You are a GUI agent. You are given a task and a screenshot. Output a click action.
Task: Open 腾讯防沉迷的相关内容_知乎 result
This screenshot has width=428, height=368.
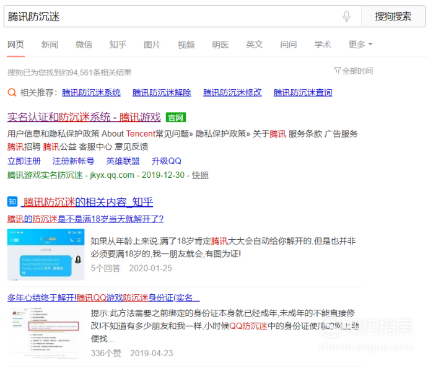click(87, 202)
